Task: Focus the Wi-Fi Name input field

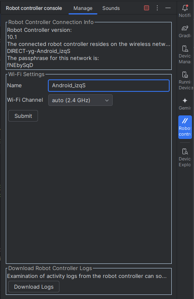Action: coord(109,86)
